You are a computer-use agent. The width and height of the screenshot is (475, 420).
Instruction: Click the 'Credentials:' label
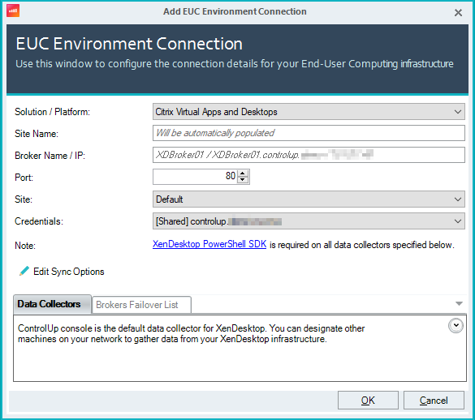click(x=39, y=221)
